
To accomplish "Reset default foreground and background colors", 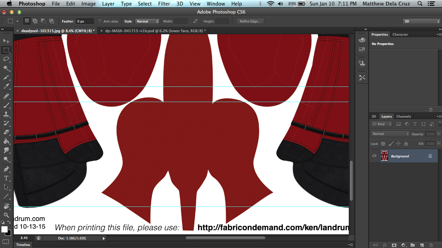I will click(x=3, y=222).
